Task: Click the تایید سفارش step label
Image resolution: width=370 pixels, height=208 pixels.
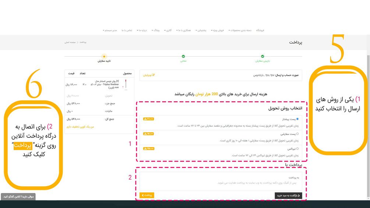Action: point(104,61)
